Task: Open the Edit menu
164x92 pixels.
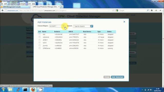Action: pos(6,4)
